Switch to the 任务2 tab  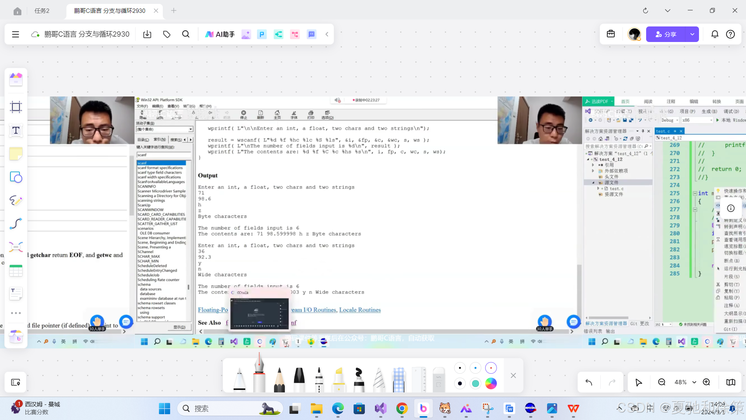(42, 11)
